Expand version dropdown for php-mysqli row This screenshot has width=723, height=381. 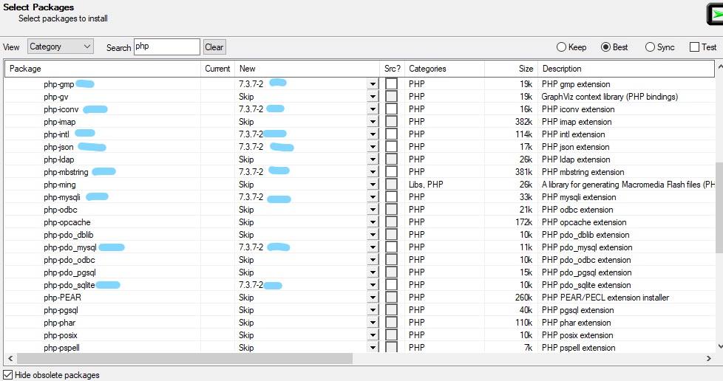point(373,197)
